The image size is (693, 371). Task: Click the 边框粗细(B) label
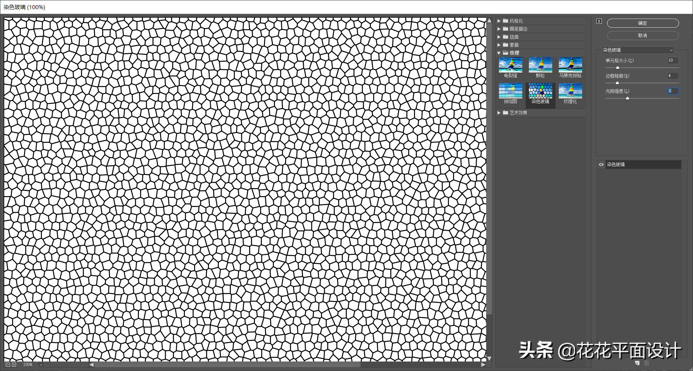617,76
